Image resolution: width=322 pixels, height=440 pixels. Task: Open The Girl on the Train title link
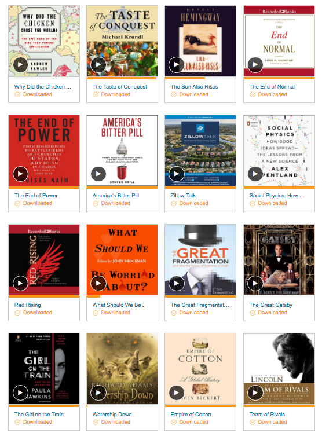pyautogui.click(x=39, y=415)
